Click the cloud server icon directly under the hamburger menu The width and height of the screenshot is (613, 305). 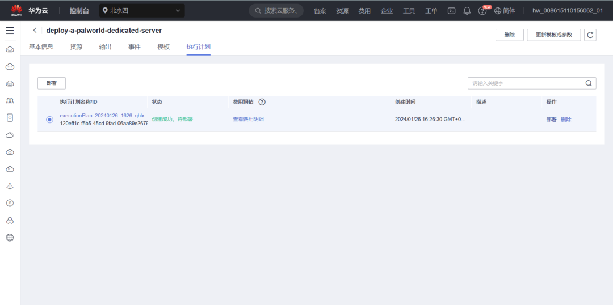(x=10, y=49)
